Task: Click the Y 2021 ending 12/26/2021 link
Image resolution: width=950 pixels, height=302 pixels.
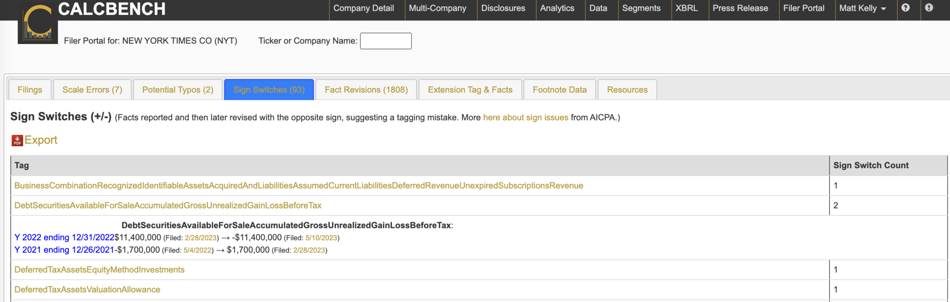Action: point(64,250)
